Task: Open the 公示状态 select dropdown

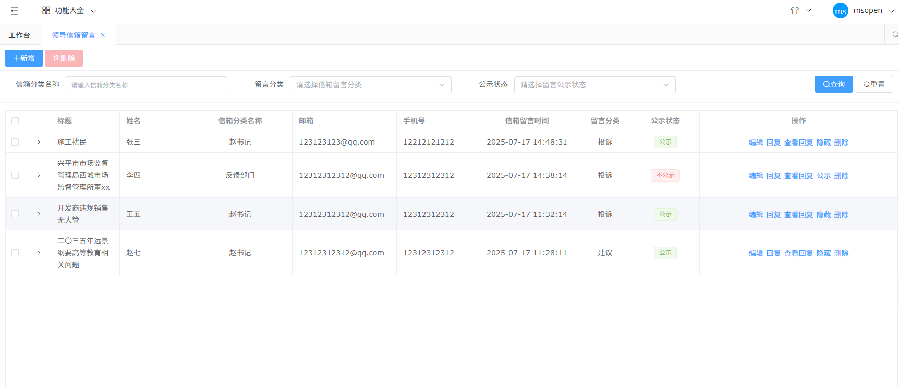Action: coord(595,85)
